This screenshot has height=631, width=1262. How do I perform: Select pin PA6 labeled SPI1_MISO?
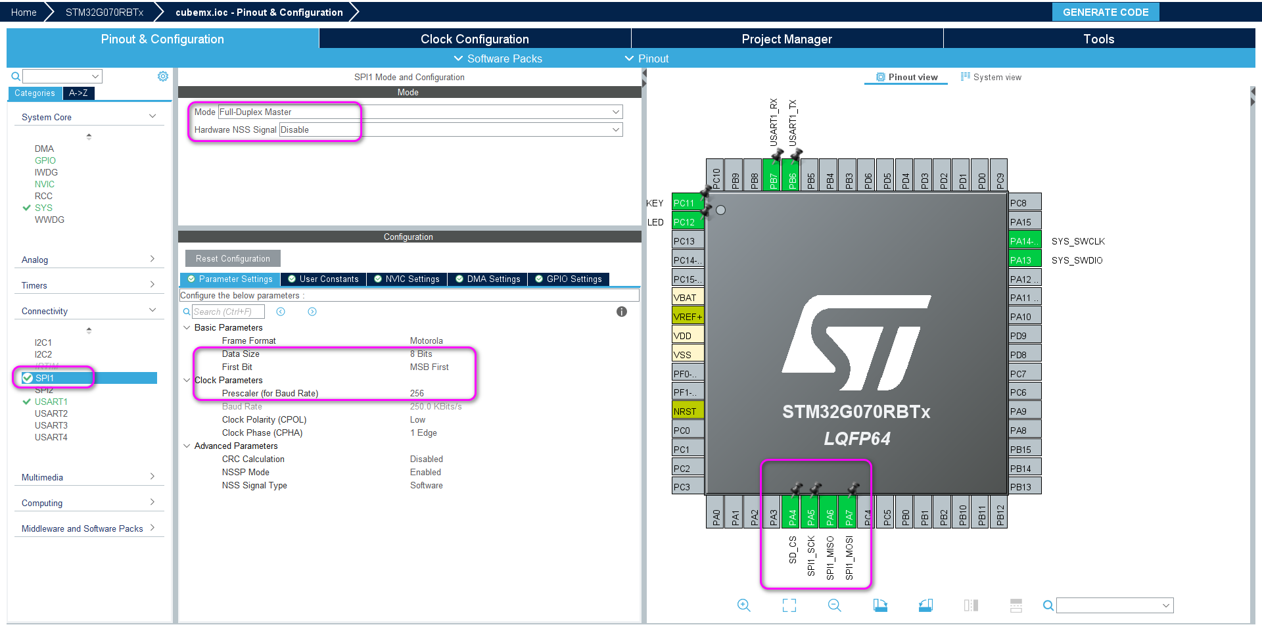830,511
